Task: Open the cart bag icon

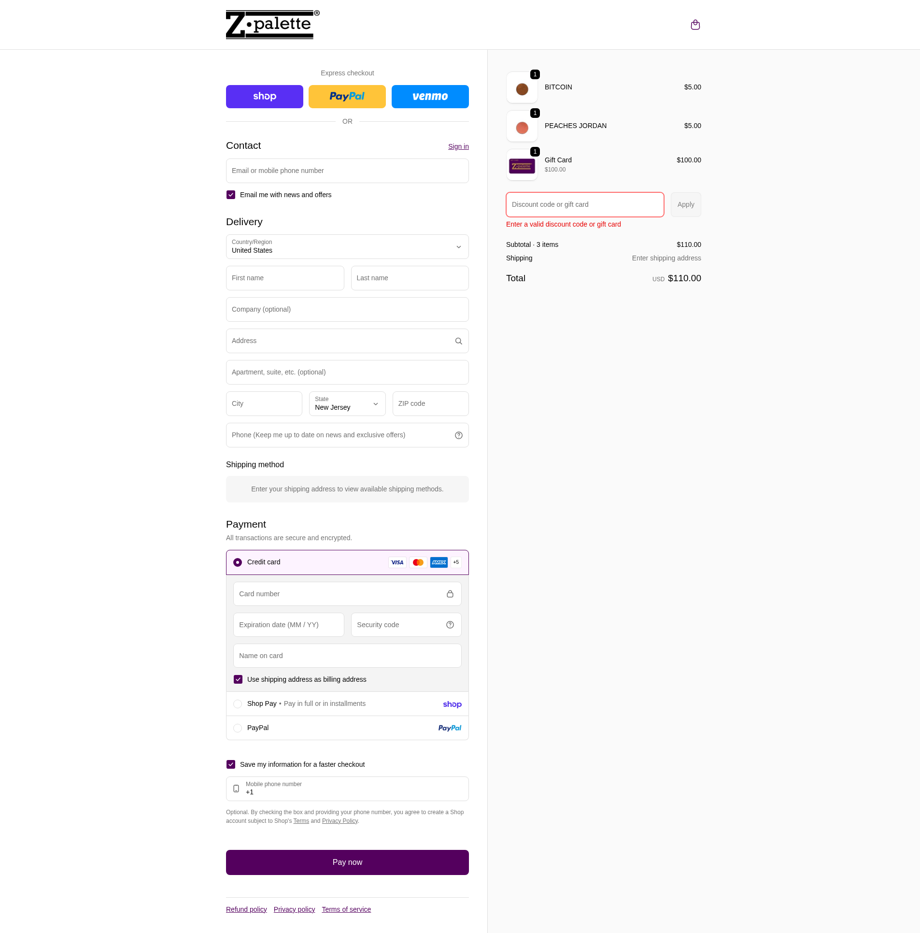Action: pyautogui.click(x=695, y=24)
